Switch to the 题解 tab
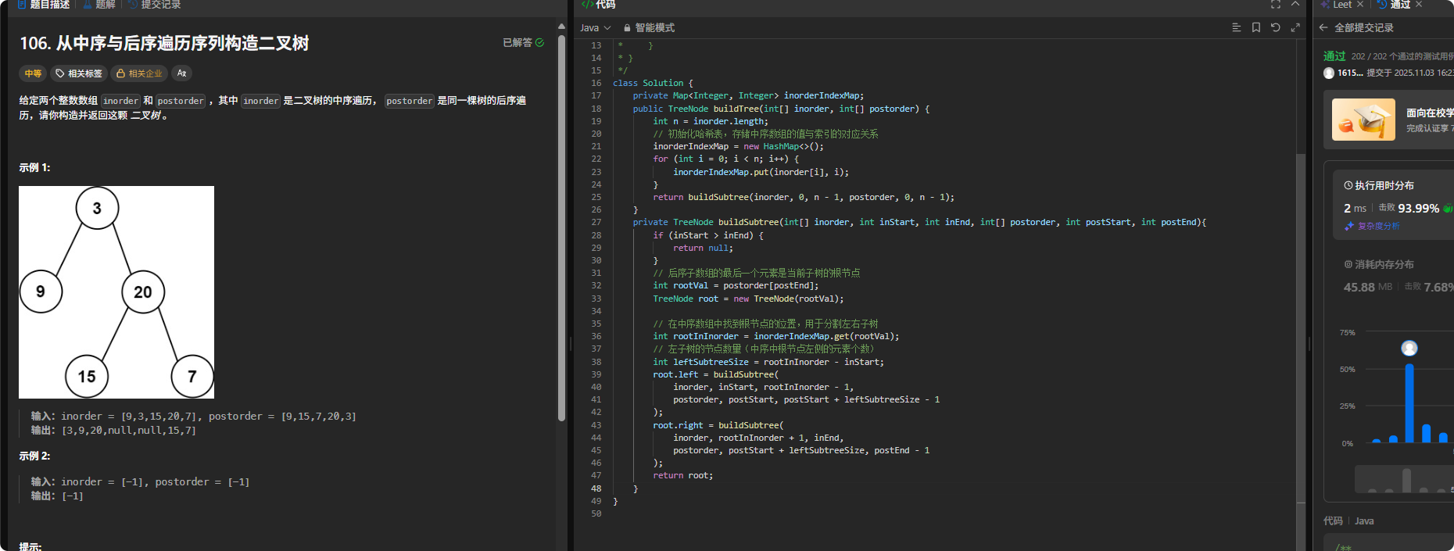 tap(99, 5)
